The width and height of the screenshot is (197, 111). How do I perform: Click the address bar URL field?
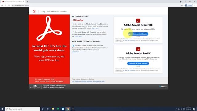tap(95, 5)
